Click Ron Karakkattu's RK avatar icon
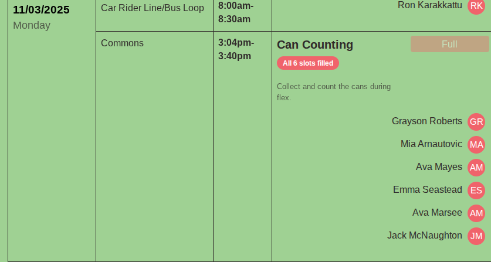Viewport: 491px width, 262px height. click(476, 6)
